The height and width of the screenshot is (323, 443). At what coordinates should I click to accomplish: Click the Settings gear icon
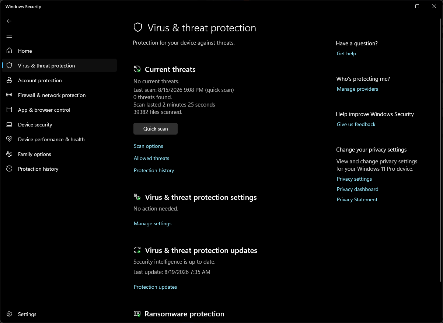pos(10,314)
